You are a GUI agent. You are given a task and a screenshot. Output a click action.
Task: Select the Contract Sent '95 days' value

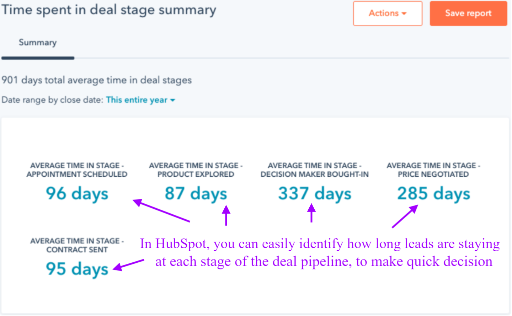(76, 269)
